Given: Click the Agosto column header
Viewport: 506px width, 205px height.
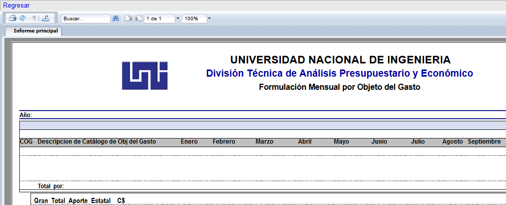Looking at the screenshot, I should pos(453,142).
